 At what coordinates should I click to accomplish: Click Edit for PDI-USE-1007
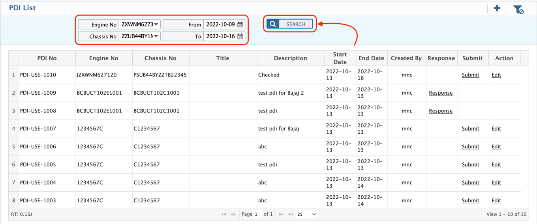[496, 129]
